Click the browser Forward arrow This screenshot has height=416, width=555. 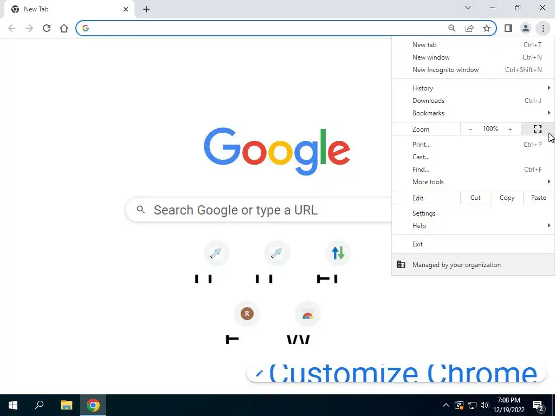pos(29,28)
